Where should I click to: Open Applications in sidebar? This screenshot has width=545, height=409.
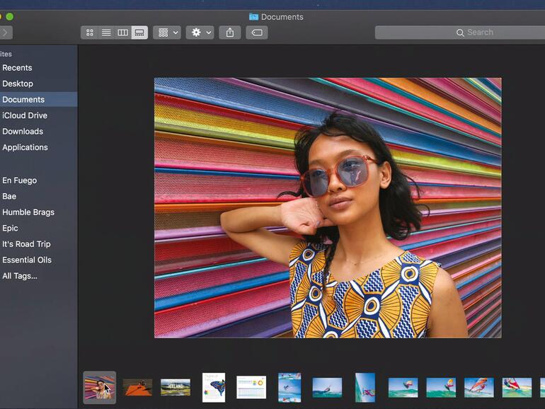[x=39, y=147]
